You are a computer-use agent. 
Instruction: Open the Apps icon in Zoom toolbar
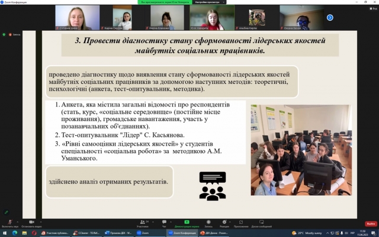pos(241,222)
